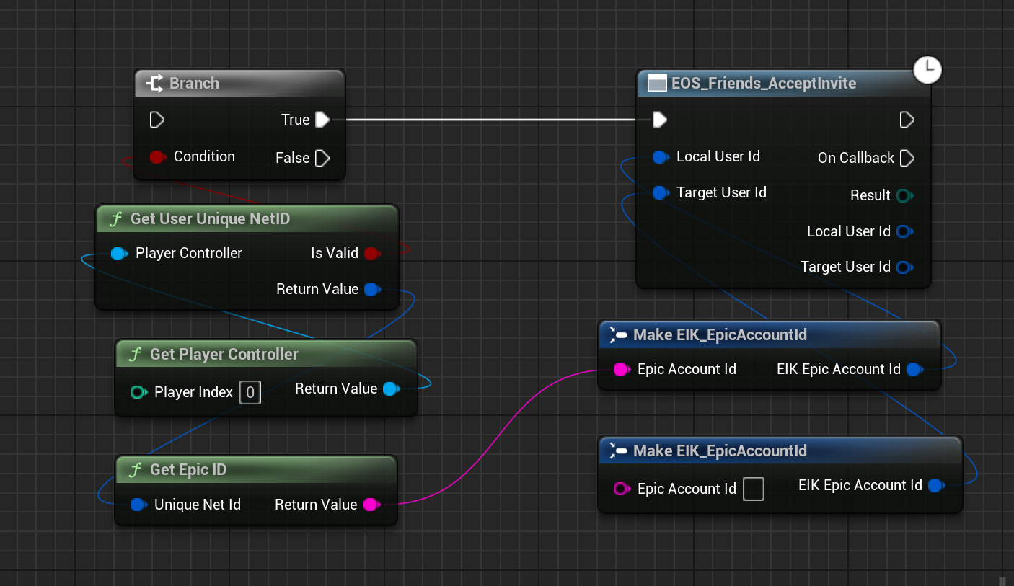Click the Is Valid boolean output pin

point(371,253)
